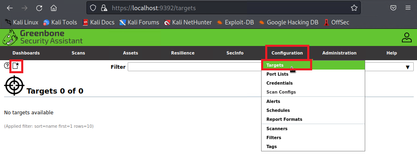Open the Help menu

(x=391, y=53)
